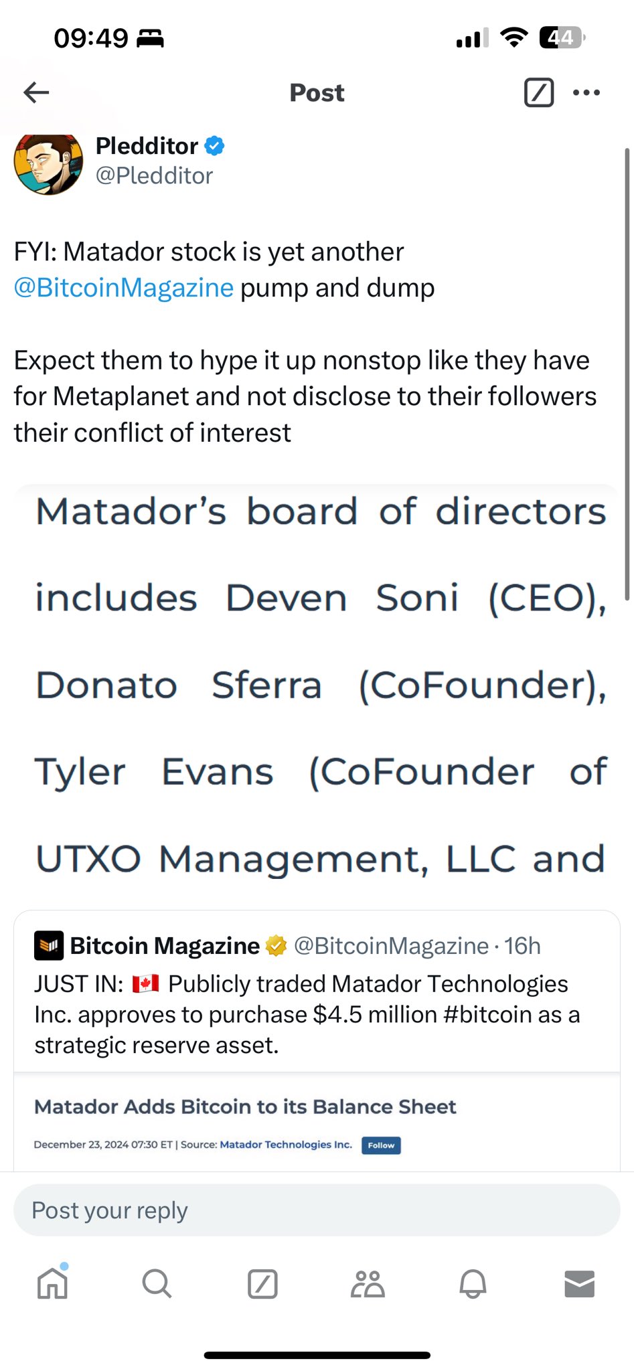Tap Pledditor's blue verified badge

[214, 145]
